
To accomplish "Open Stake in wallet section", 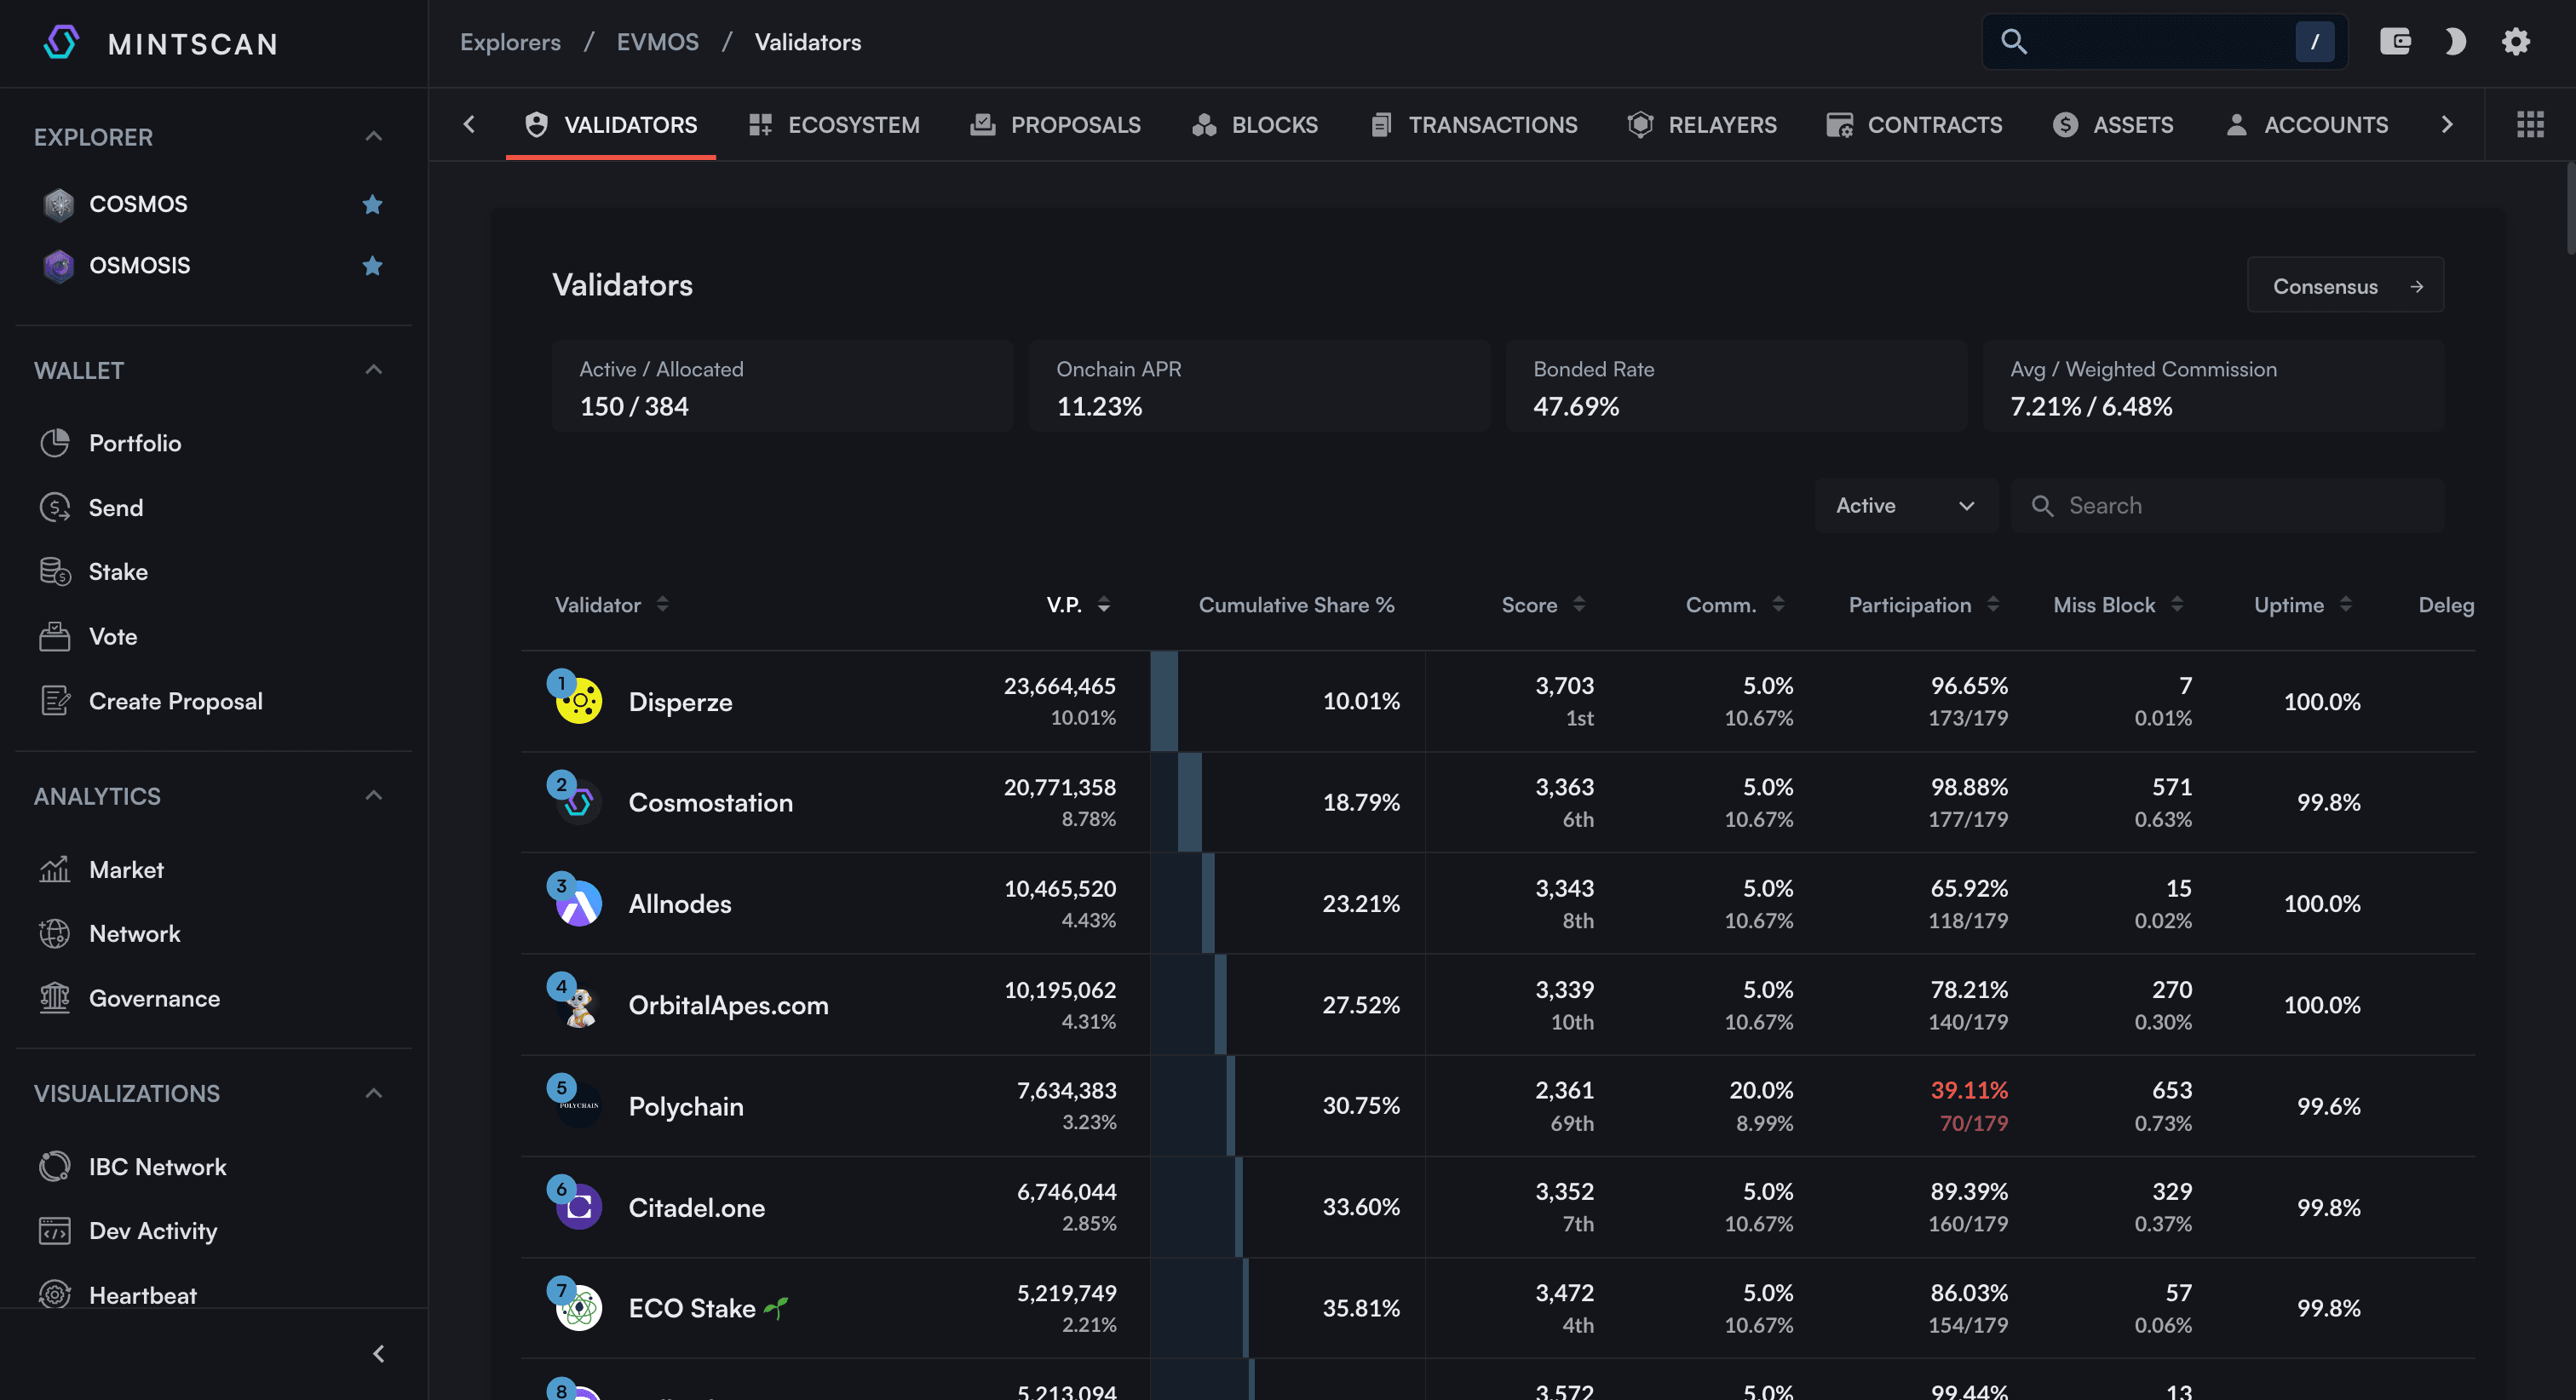I will 118,572.
